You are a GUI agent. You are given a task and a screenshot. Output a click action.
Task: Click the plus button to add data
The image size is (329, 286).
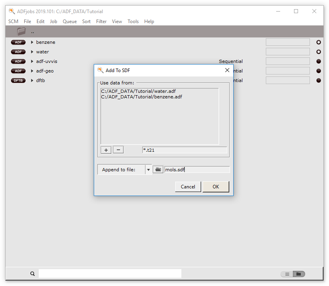coord(106,150)
